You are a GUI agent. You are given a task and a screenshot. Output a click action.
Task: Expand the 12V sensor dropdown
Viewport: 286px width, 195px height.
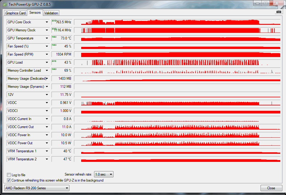click(x=47, y=95)
